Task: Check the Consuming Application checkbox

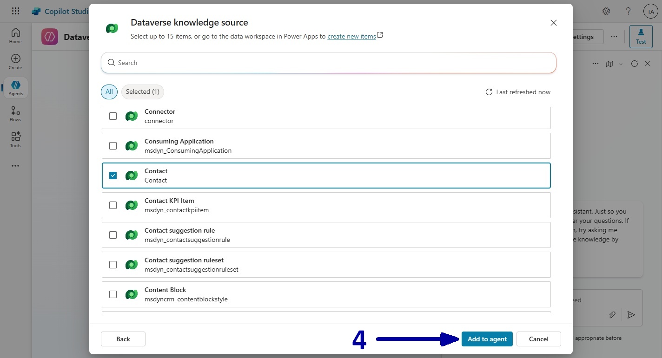Action: (113, 146)
